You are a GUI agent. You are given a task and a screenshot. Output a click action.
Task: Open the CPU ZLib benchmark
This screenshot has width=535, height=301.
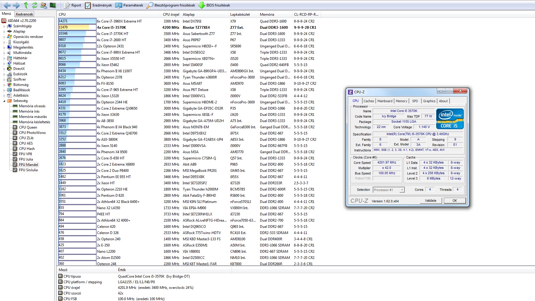tap(23, 138)
